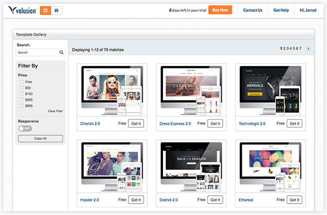Select the orange admin view icon
Image resolution: width=327 pixels, height=215 pixels.
[45, 10]
